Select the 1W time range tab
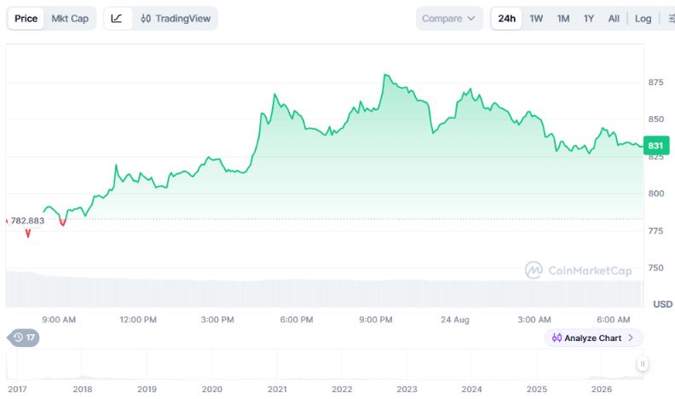The height and width of the screenshot is (399, 675). [x=536, y=19]
